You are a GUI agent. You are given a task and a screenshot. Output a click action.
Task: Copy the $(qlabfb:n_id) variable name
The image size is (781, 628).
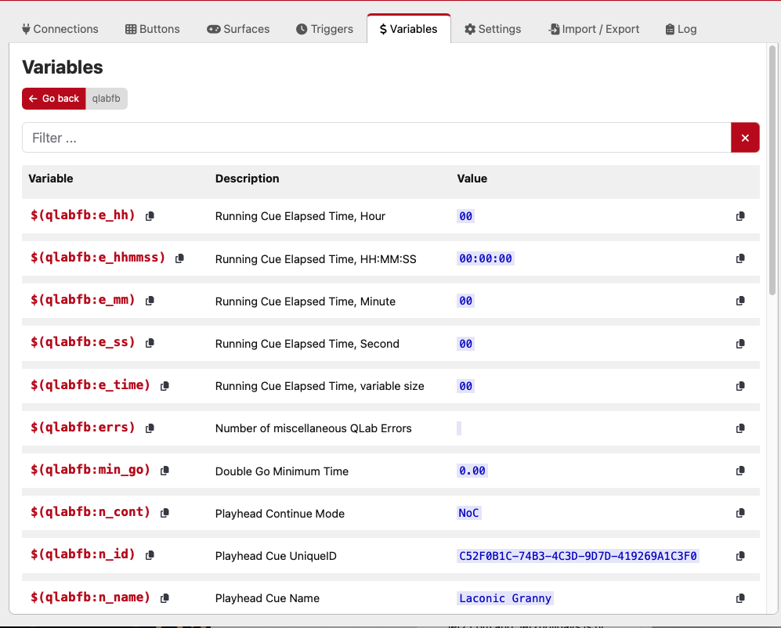(150, 556)
